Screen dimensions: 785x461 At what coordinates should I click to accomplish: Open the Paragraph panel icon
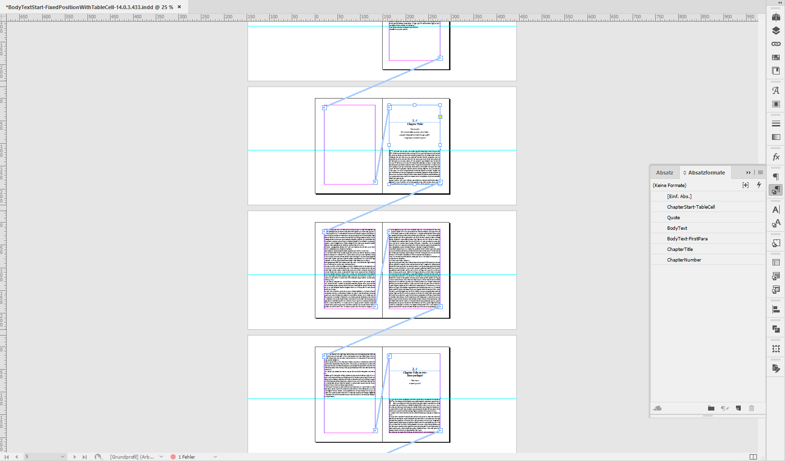(x=775, y=176)
